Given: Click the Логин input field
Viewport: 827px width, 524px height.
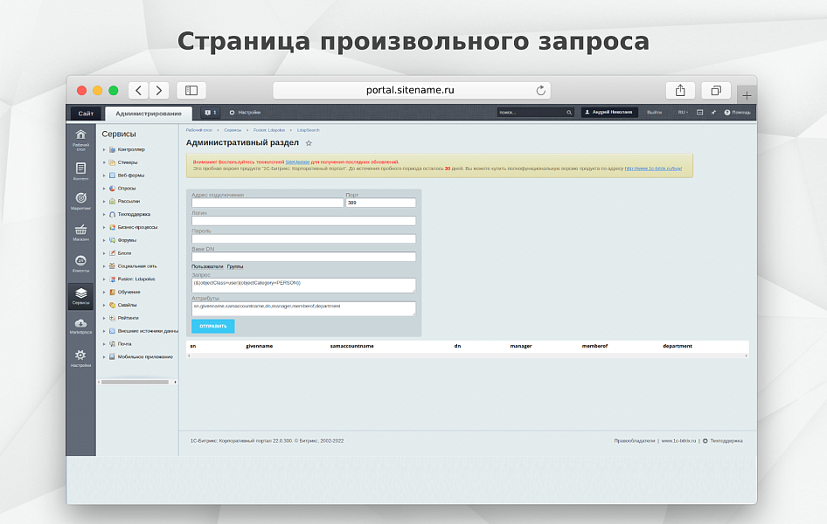Looking at the screenshot, I should [303, 221].
